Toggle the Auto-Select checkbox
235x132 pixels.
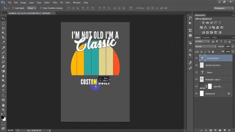[x=13, y=8]
